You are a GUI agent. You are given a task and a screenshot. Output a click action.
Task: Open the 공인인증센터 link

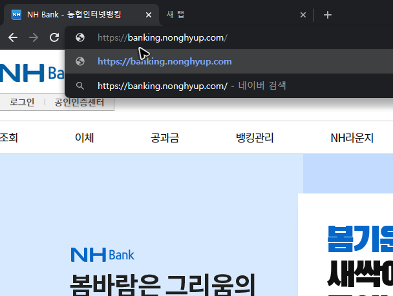pos(80,103)
